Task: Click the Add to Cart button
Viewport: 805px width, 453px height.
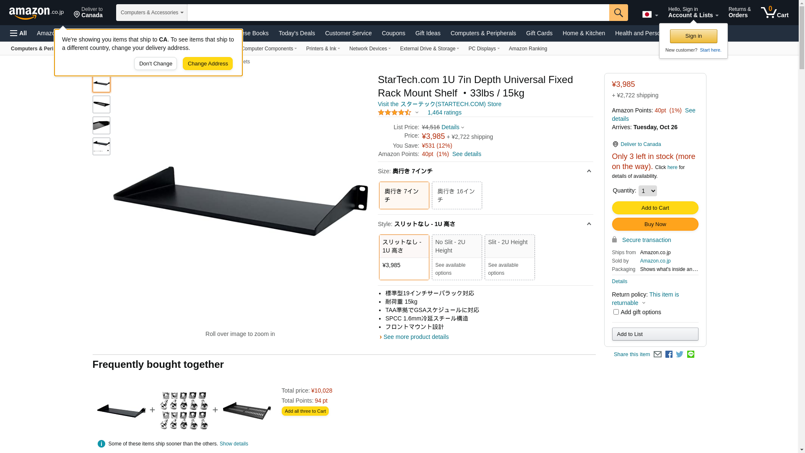Action: pos(655,208)
